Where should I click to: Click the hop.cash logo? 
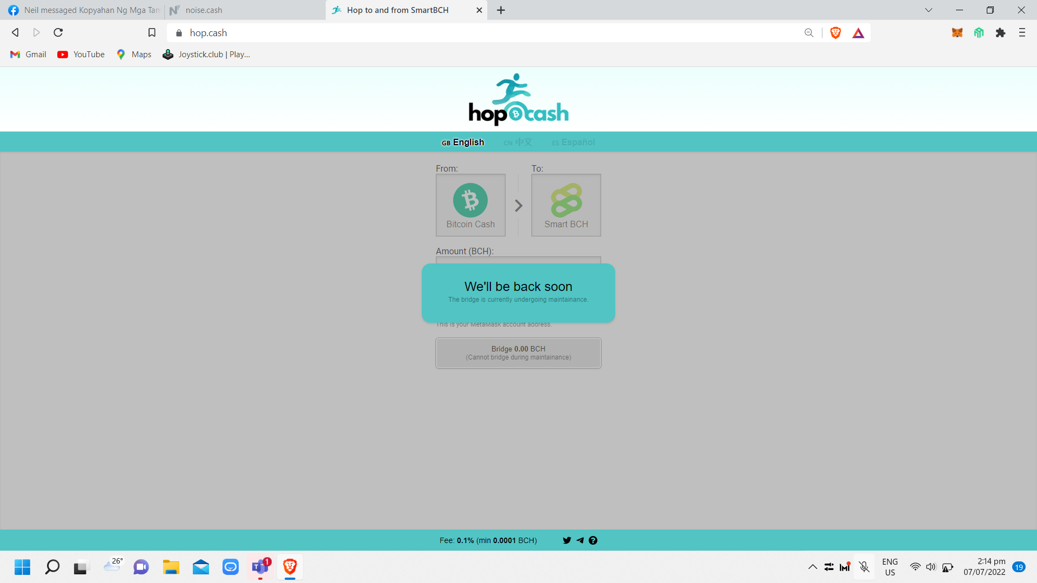pyautogui.click(x=518, y=99)
